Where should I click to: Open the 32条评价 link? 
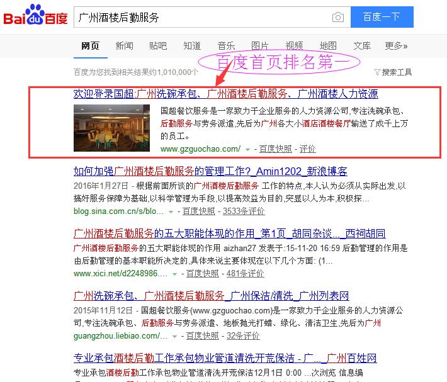(x=243, y=336)
